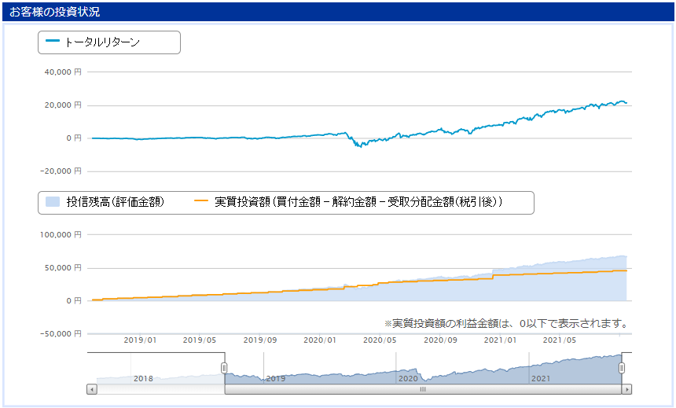Click the light blue 投信残高 swatch
Screen dimensions: 676x408
[x=53, y=201]
